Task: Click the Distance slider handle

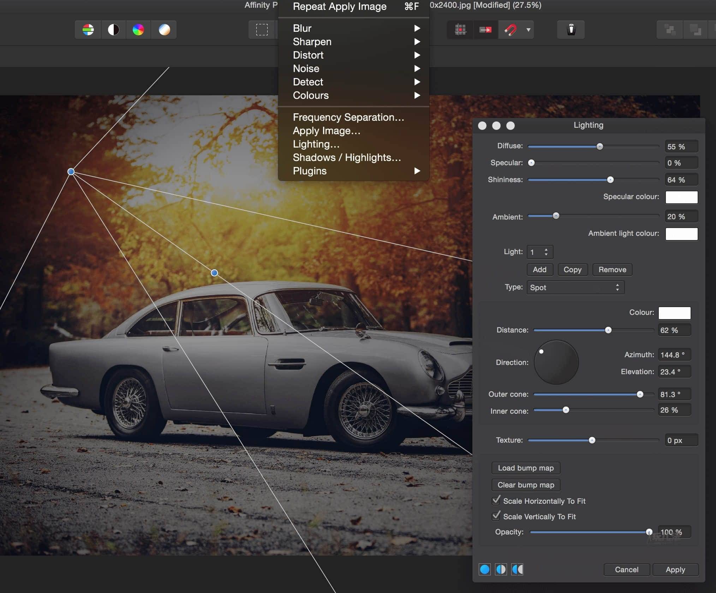Action: (x=608, y=330)
